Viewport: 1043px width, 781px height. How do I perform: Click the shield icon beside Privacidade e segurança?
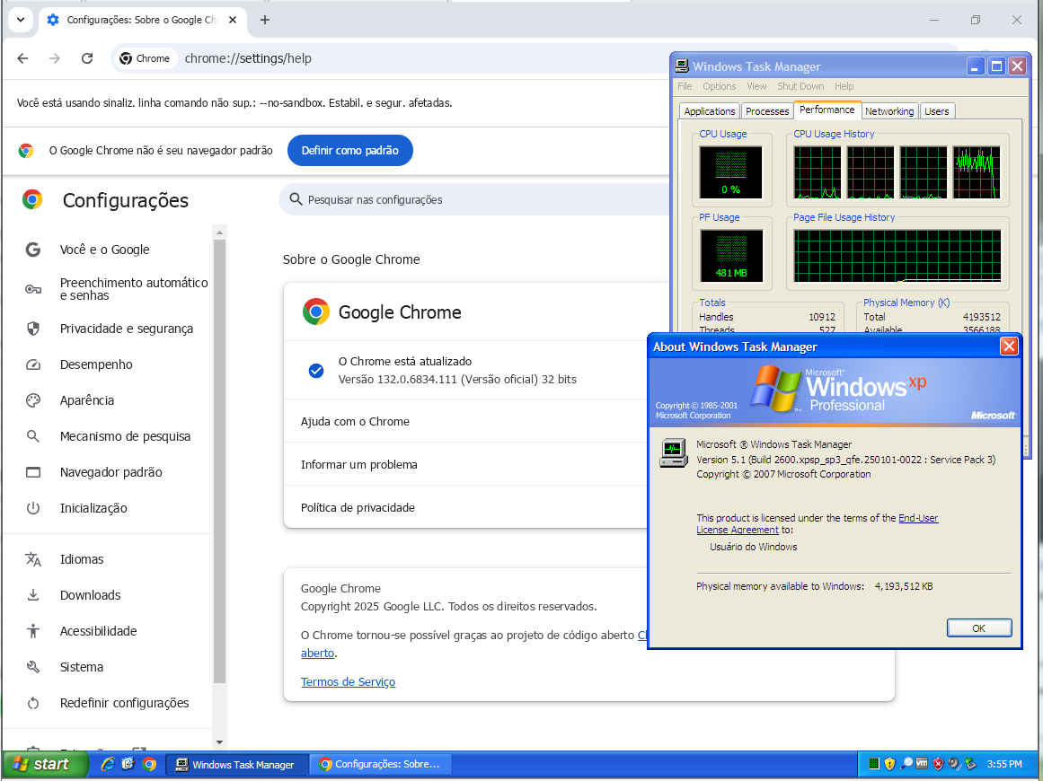[x=33, y=329]
